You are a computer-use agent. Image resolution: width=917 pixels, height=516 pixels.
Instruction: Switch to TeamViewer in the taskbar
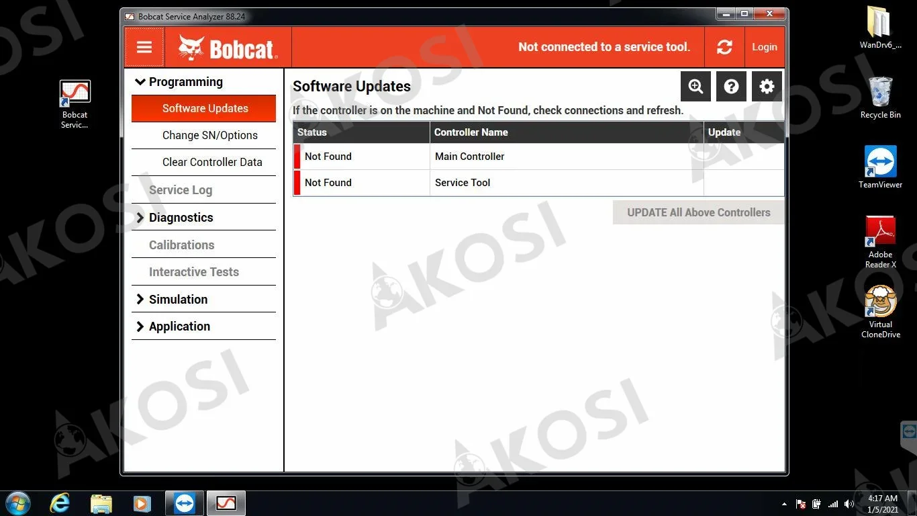185,503
